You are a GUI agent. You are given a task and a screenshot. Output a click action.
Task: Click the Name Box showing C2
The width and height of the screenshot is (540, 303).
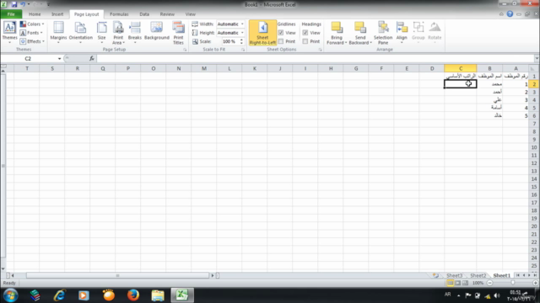(28, 58)
